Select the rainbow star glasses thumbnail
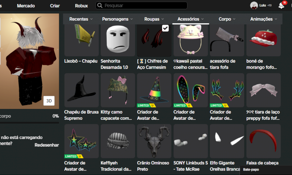The image size is (292, 175). click(x=81, y=141)
